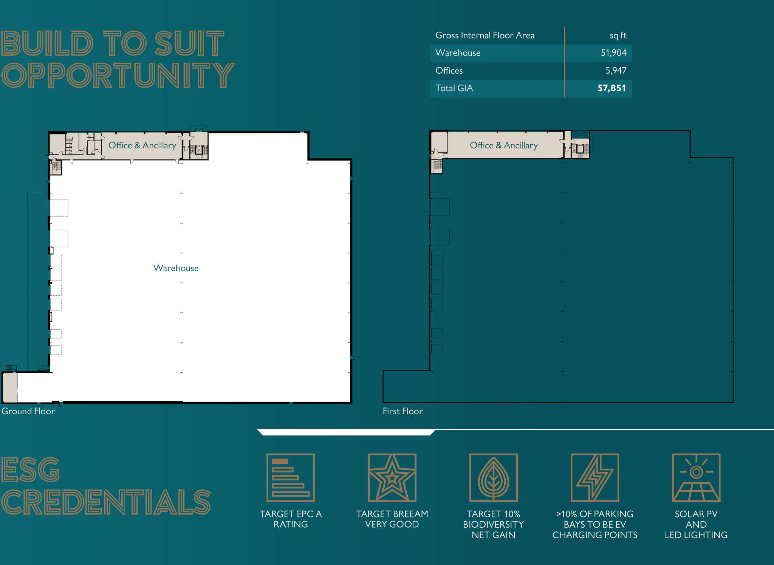
Task: Click the 'SOLAR PV AND LED LIGHTING' caption
Action: click(696, 524)
